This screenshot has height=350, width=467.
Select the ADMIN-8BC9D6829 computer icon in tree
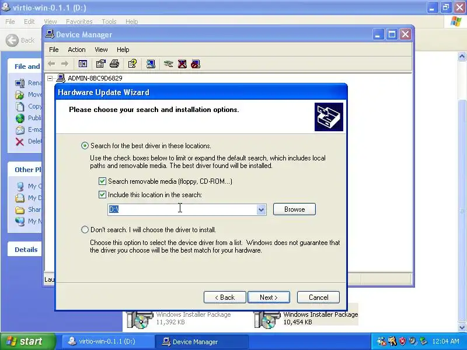pos(61,78)
